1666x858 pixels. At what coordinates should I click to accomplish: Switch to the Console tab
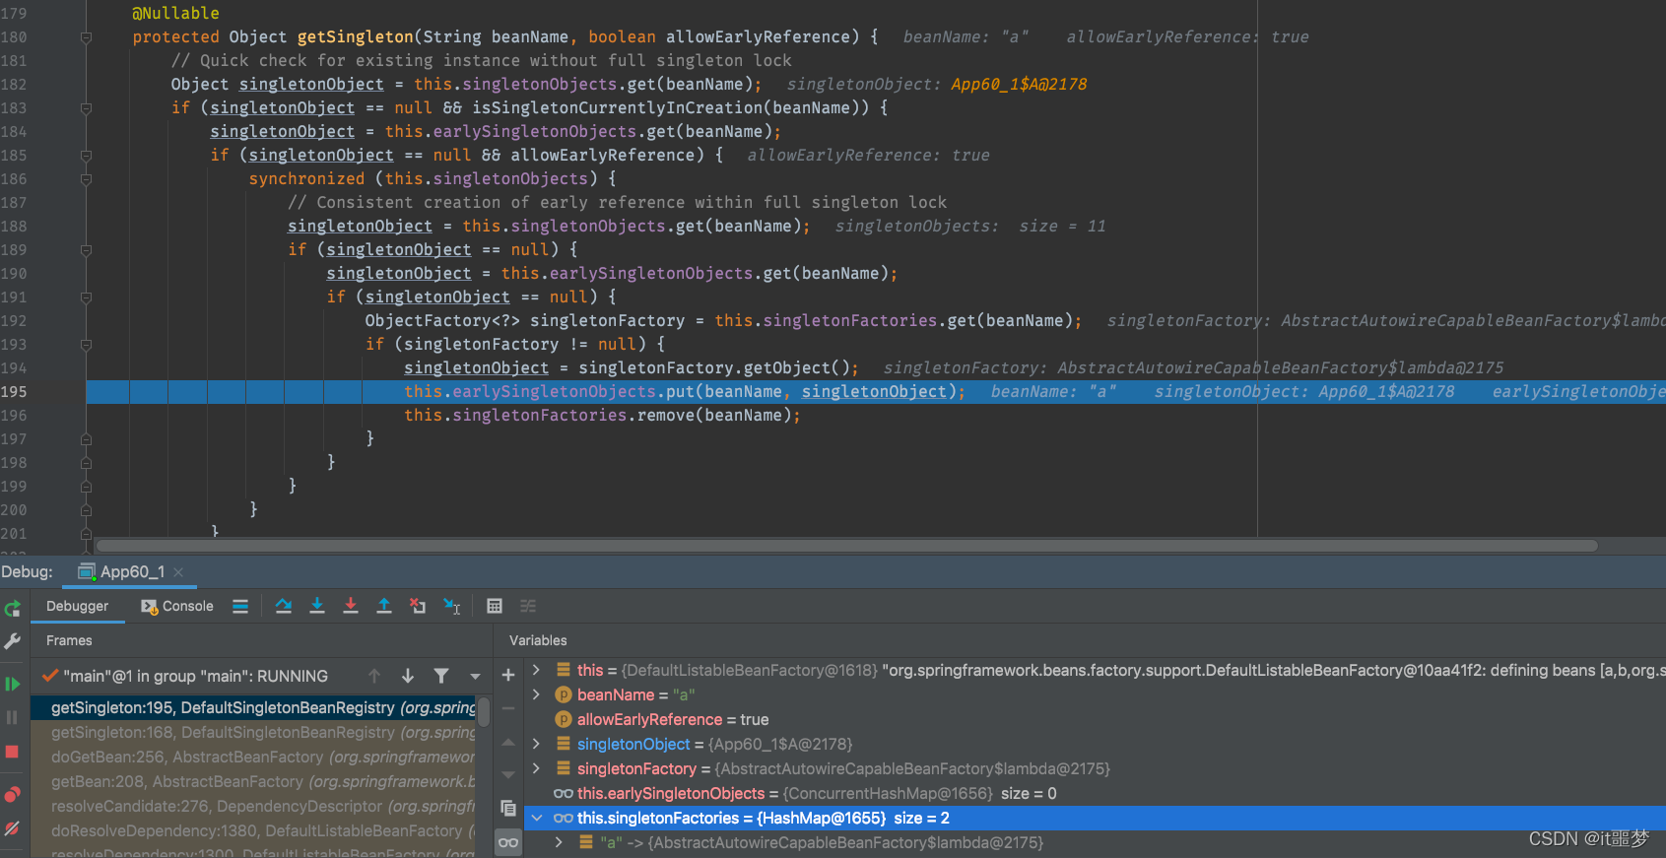177,606
